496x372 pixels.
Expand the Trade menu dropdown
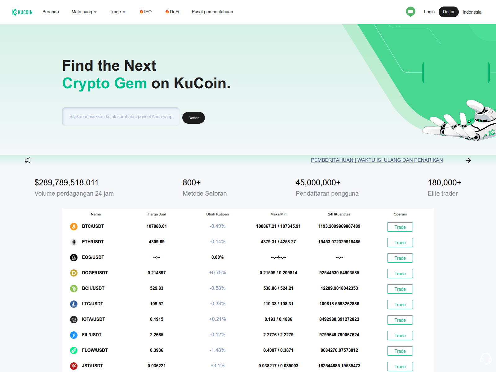117,12
